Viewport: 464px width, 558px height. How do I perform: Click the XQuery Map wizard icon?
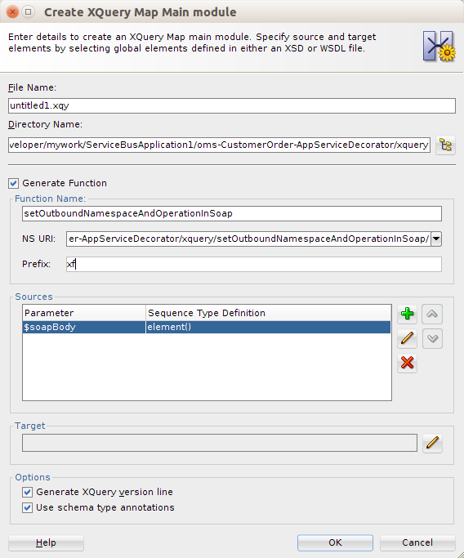tap(439, 47)
